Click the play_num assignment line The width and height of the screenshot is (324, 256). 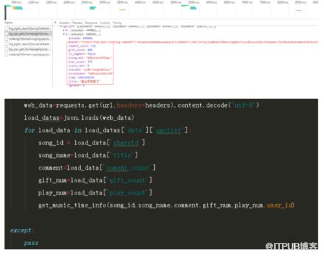click(95, 192)
